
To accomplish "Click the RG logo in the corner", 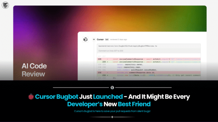I will pos(5,5).
